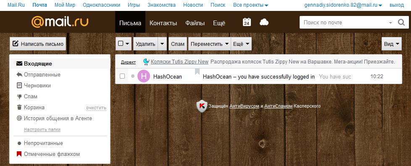Viewport: 411px width, 166px height.
Task: Click the mail.ru logo
Action: click(60, 22)
